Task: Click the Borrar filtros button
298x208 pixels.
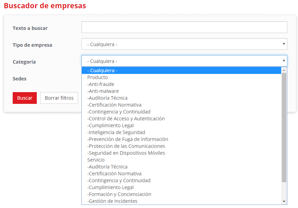Action: 59,98
